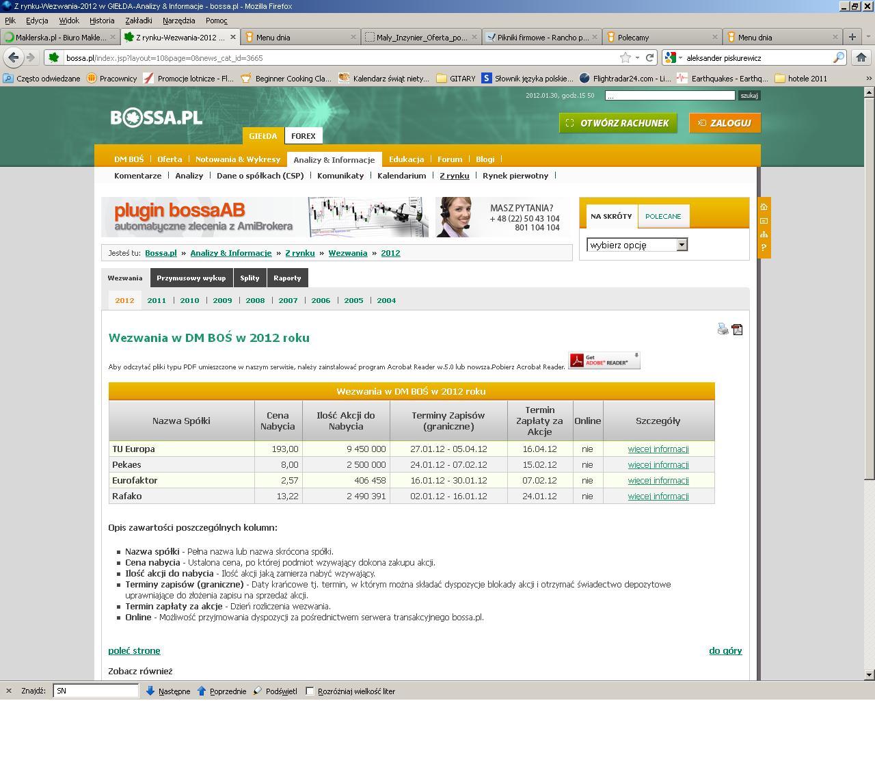Focus the find bar text field
Screen dimensions: 875x768
96,691
